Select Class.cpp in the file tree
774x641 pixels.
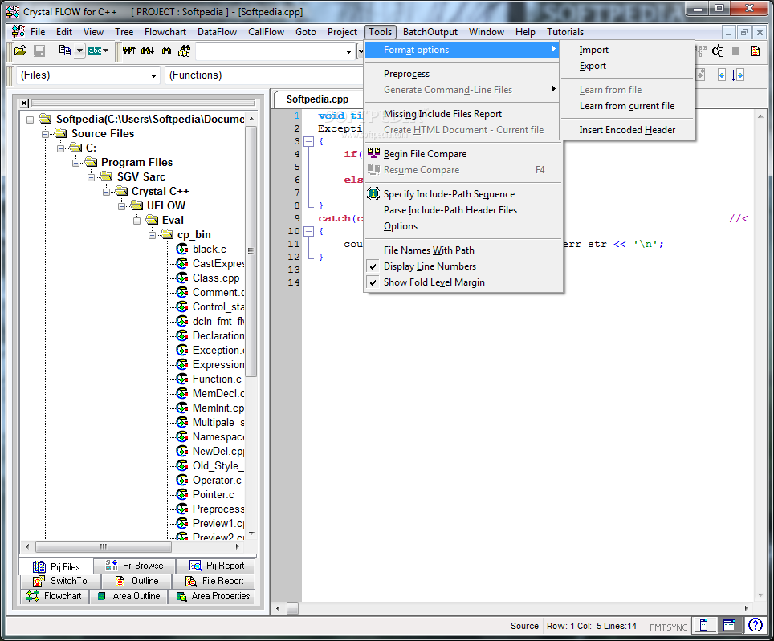click(x=216, y=278)
